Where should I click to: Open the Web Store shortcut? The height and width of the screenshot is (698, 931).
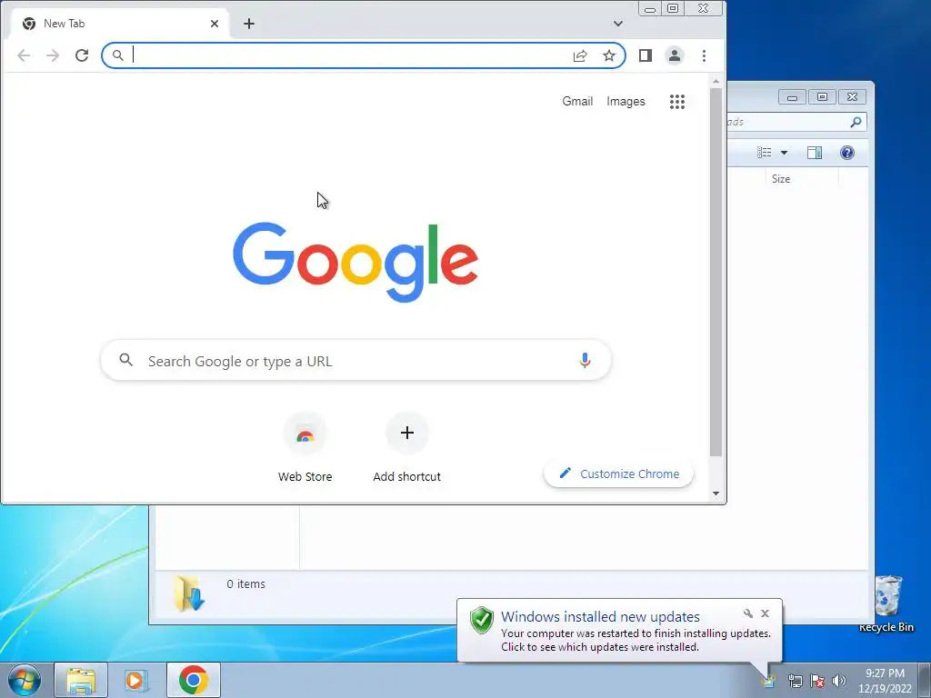305,449
